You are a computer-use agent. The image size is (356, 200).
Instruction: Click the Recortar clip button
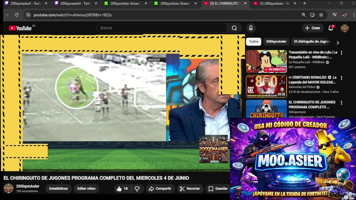click(190, 189)
